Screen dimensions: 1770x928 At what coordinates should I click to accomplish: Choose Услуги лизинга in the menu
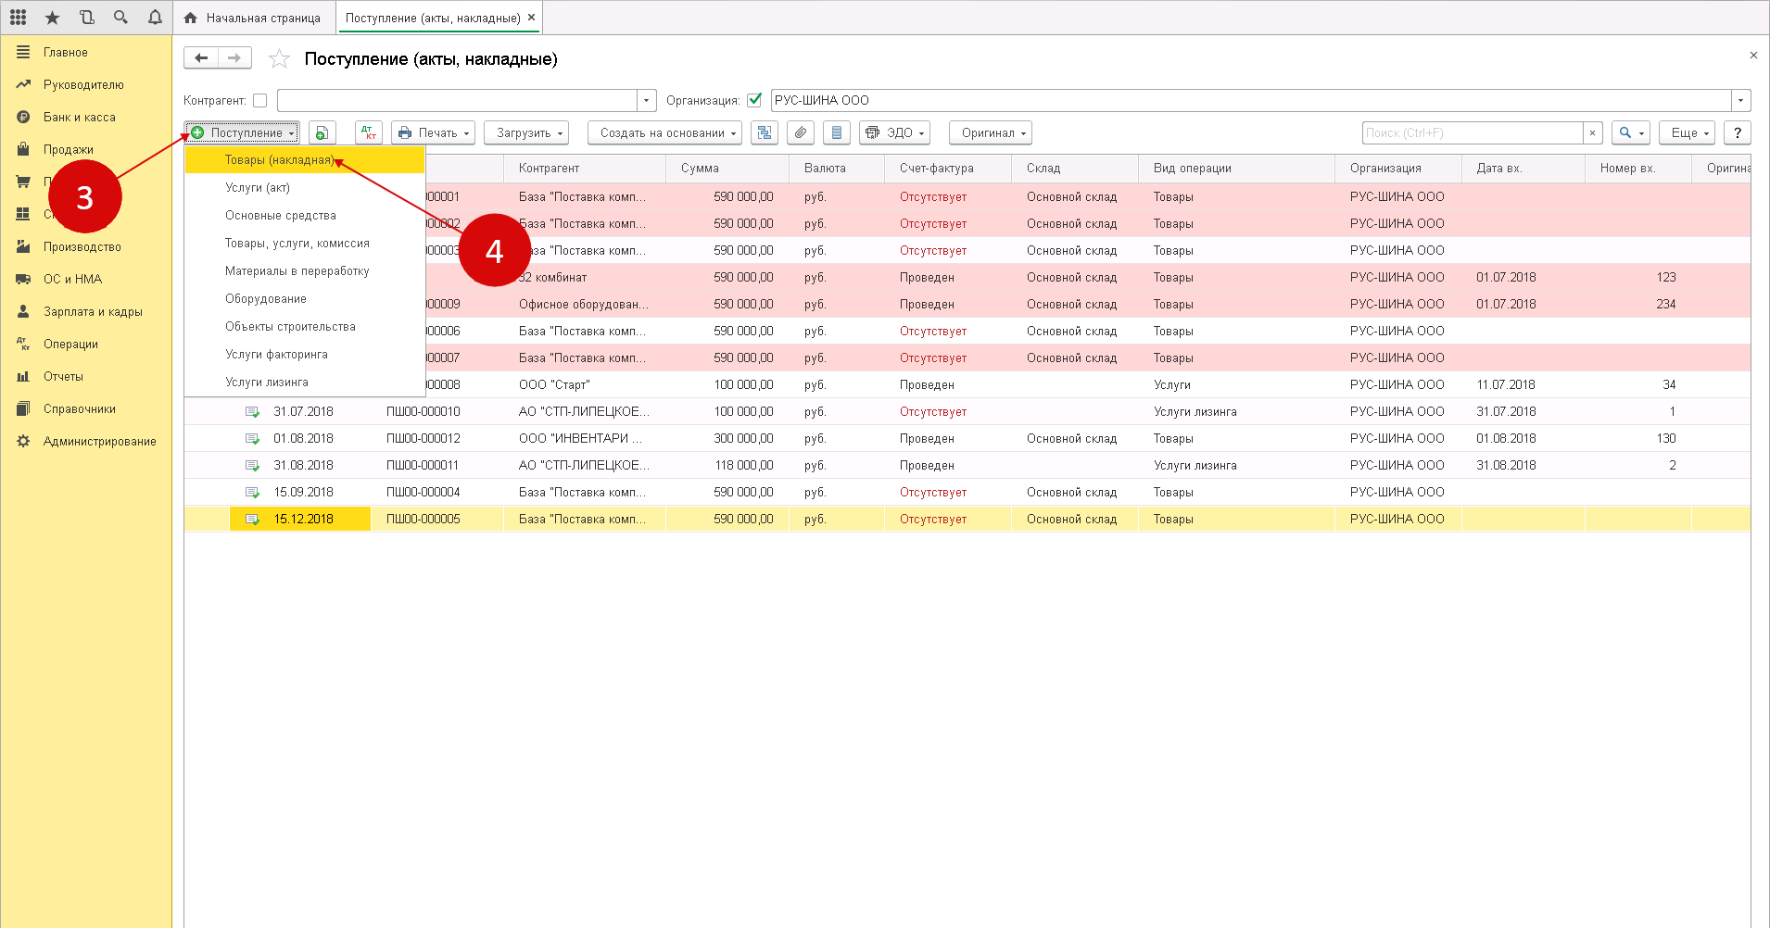pos(267,382)
